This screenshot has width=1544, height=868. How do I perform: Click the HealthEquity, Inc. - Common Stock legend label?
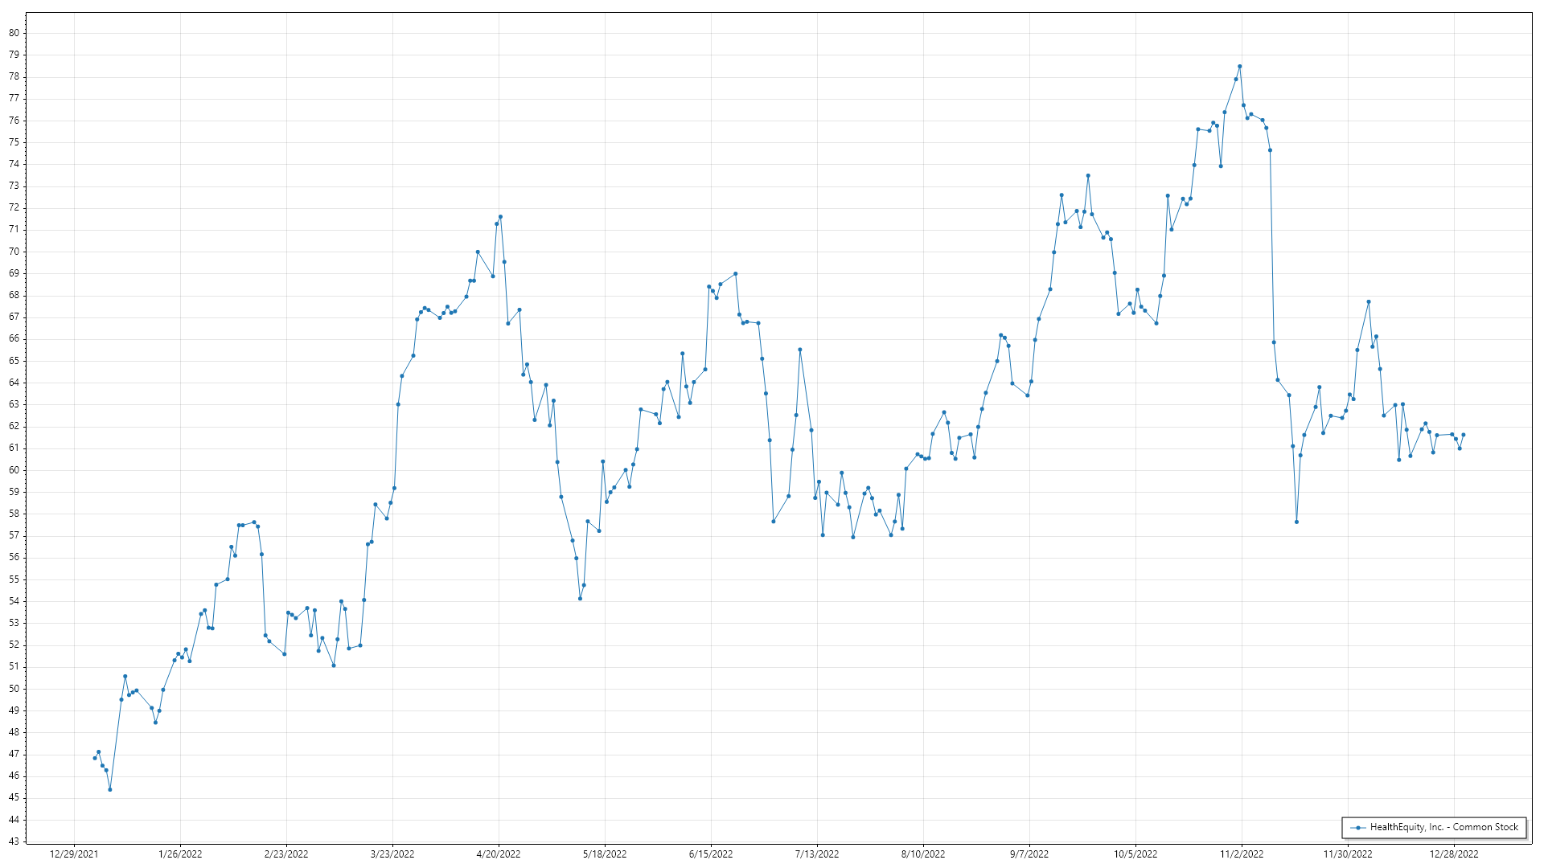(x=1443, y=827)
